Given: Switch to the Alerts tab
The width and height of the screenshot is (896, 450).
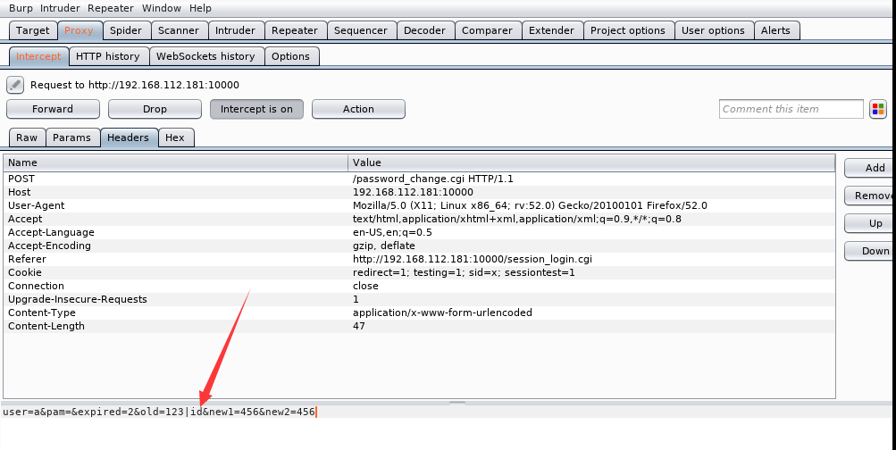Looking at the screenshot, I should tap(776, 30).
